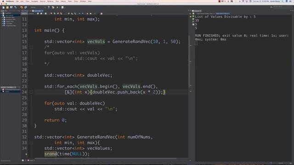Open the Window menu
The width and height of the screenshot is (294, 165).
[x=83, y=1]
